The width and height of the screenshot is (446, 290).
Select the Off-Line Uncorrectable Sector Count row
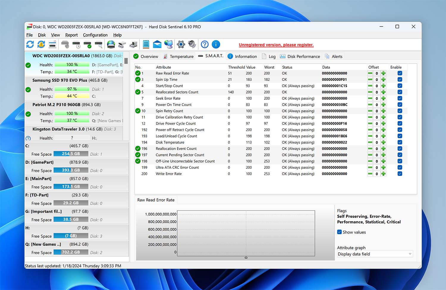tap(271, 161)
